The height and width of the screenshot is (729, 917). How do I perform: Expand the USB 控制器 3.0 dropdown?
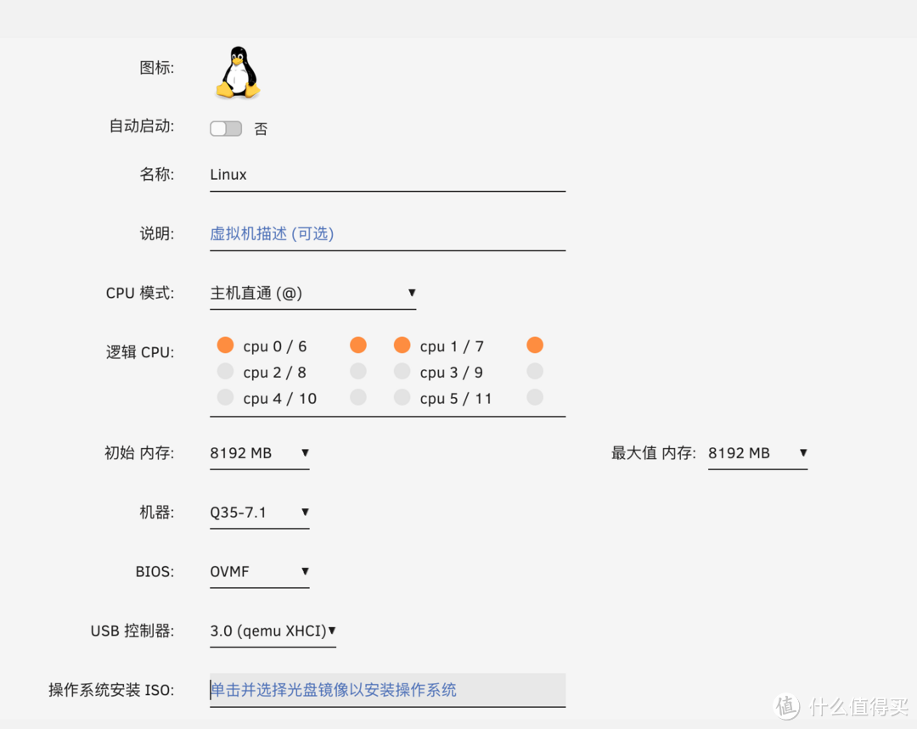pyautogui.click(x=272, y=631)
